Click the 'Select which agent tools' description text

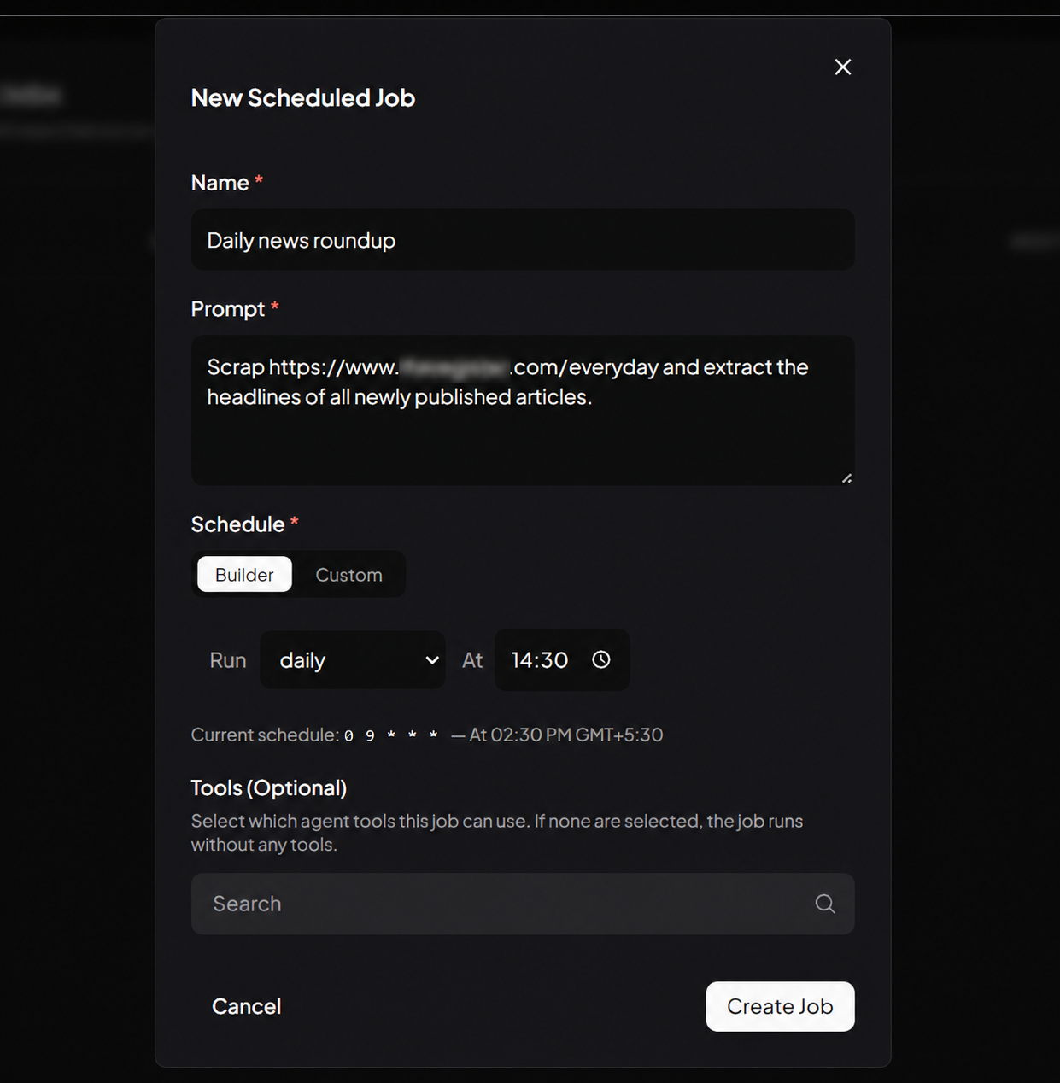click(497, 833)
